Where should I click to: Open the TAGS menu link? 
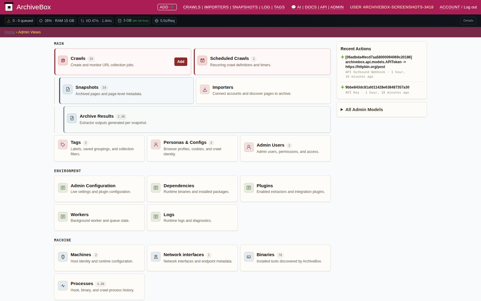click(x=279, y=7)
